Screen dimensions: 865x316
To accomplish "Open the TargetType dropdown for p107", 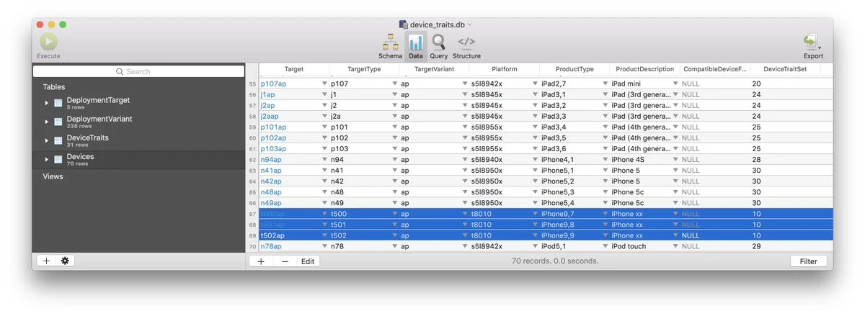I will 394,83.
